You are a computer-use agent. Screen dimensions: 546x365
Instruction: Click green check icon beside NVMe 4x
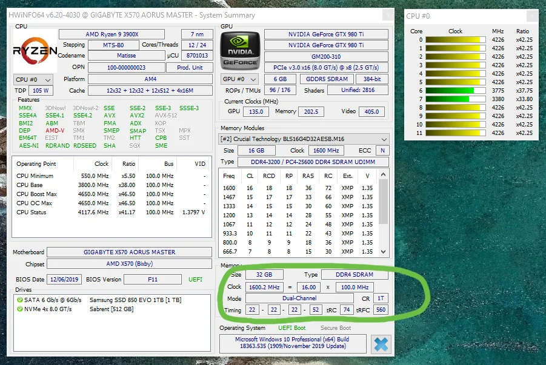[20, 309]
